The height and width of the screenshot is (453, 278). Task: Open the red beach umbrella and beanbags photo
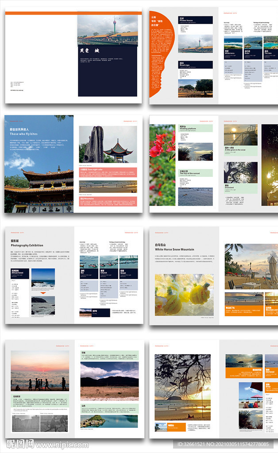click(251, 395)
